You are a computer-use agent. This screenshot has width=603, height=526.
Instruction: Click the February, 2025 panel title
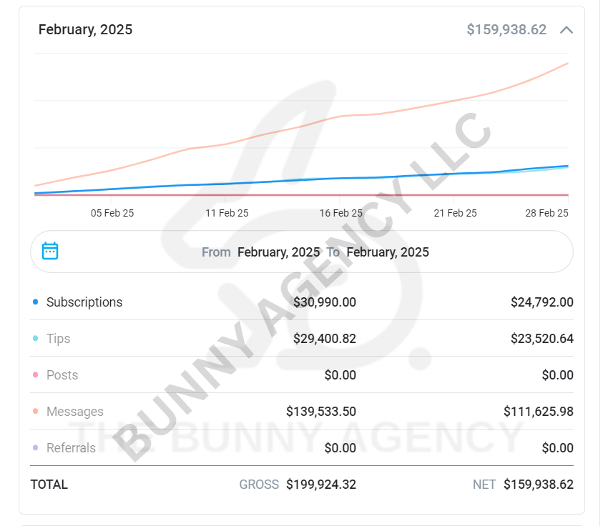[x=85, y=30]
